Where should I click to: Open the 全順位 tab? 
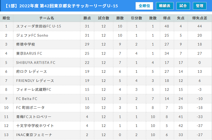144,6
